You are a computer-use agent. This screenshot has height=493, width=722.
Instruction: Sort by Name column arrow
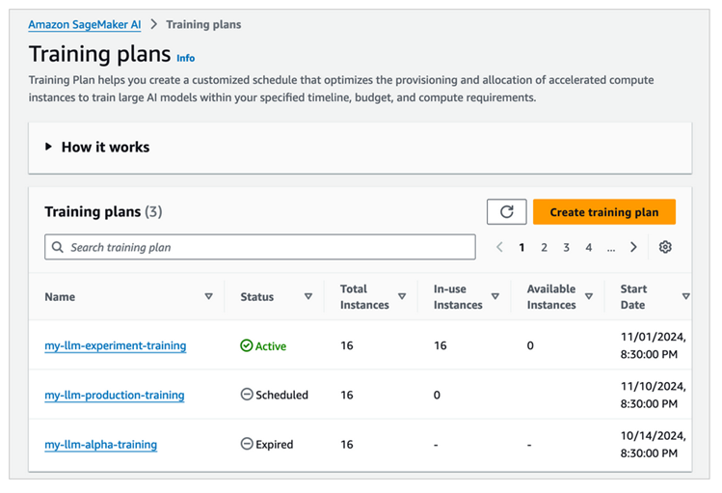click(208, 297)
